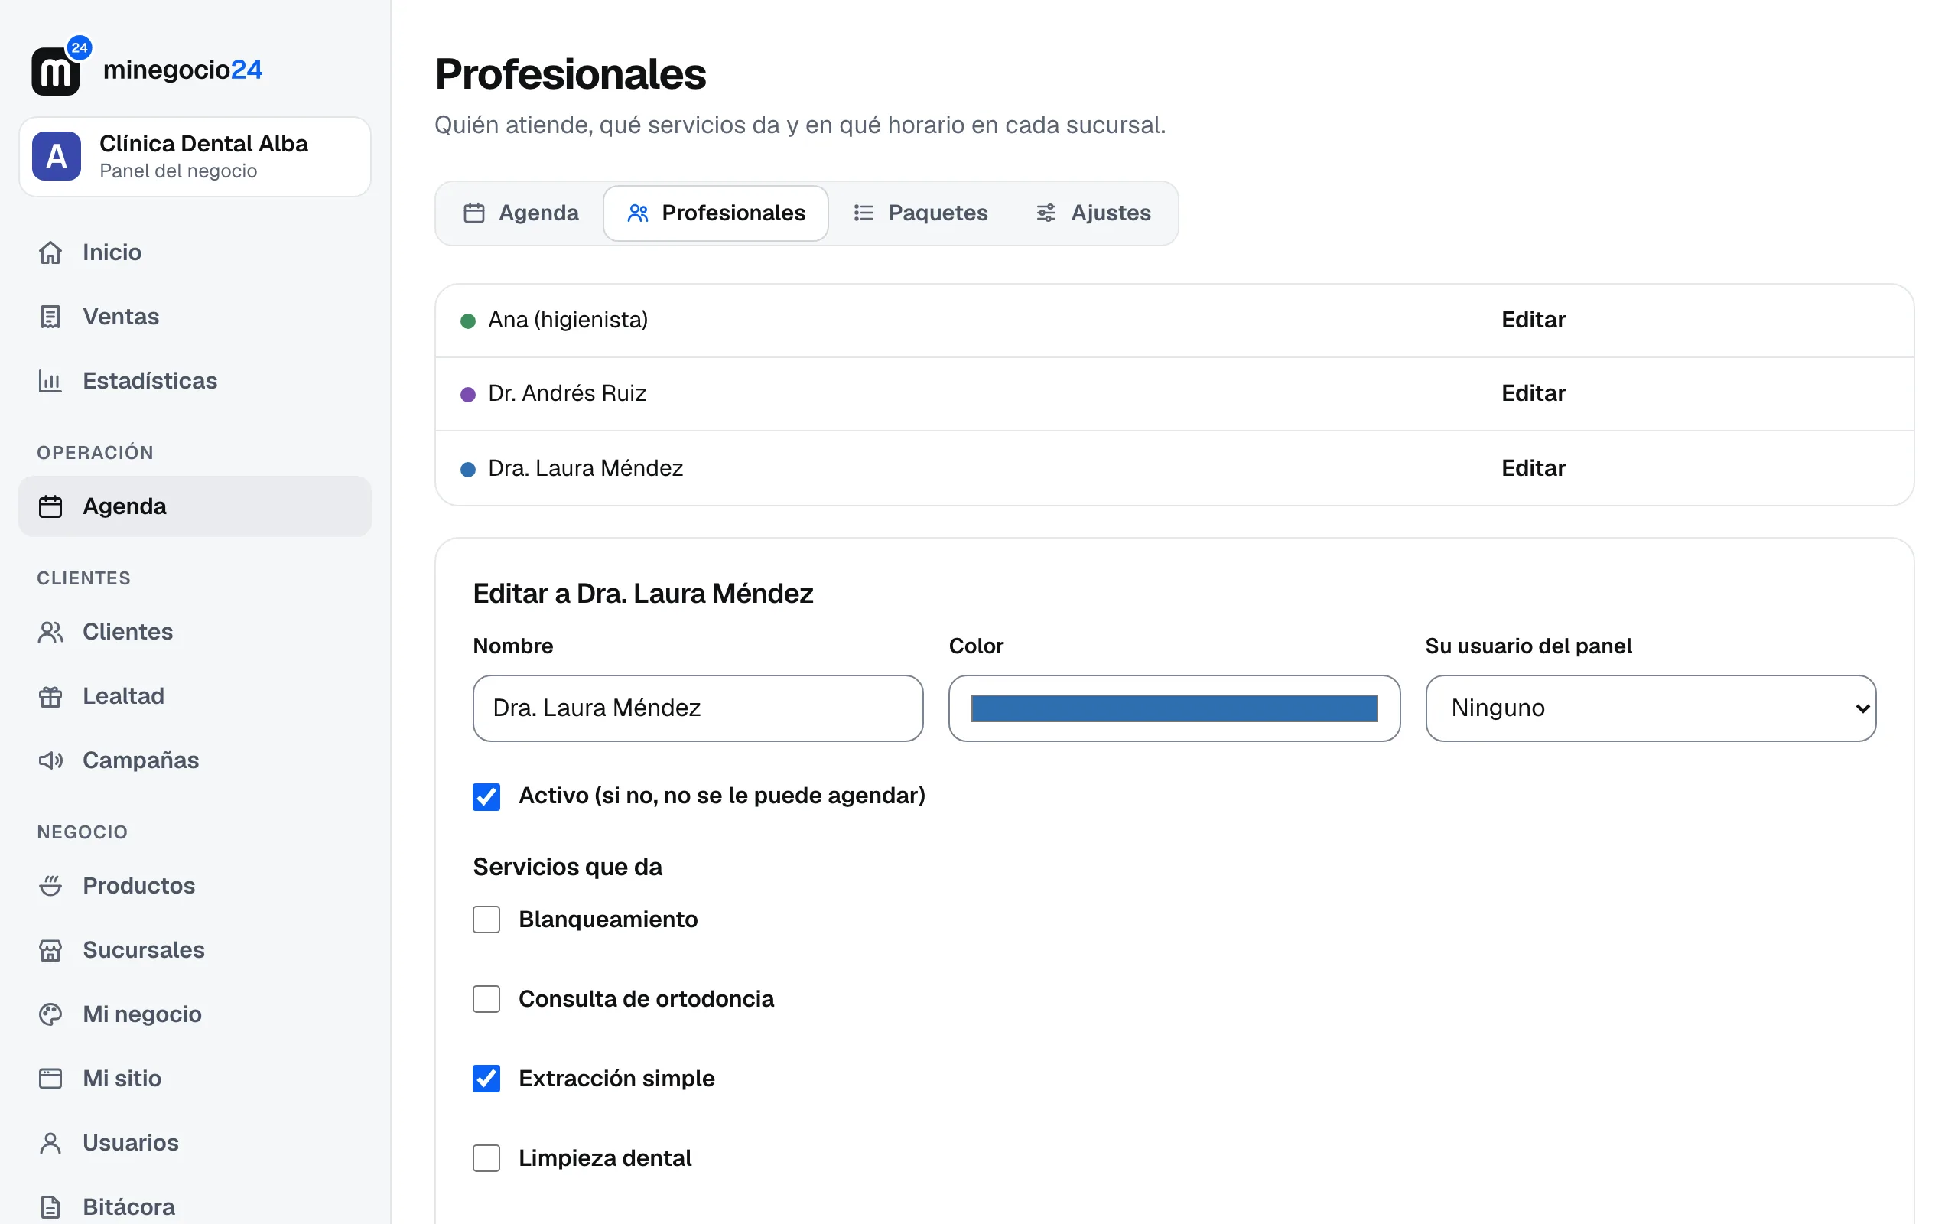Click the Usuarios person icon
1958x1224 pixels.
(50, 1142)
